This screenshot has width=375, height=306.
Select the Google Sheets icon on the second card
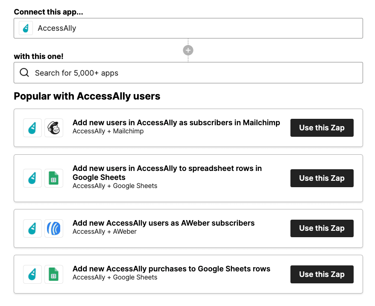pos(54,178)
